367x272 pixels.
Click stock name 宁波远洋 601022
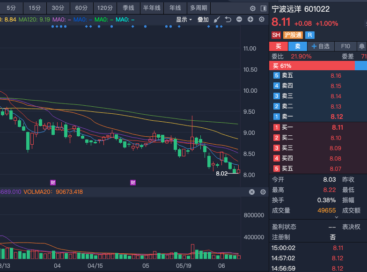click(x=301, y=9)
